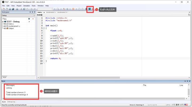This screenshot has height=107, width=192.
Task: Click the Print toolbar icon
Action: click(x=17, y=9)
